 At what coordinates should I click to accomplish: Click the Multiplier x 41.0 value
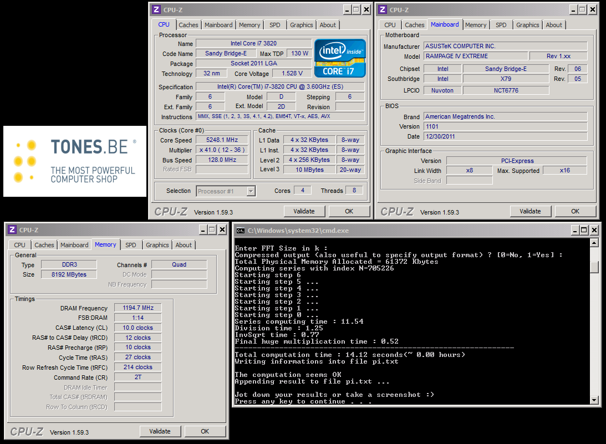click(222, 150)
